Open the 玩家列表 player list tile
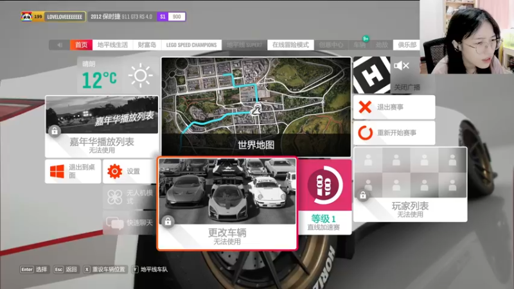The height and width of the screenshot is (289, 514). [x=410, y=184]
